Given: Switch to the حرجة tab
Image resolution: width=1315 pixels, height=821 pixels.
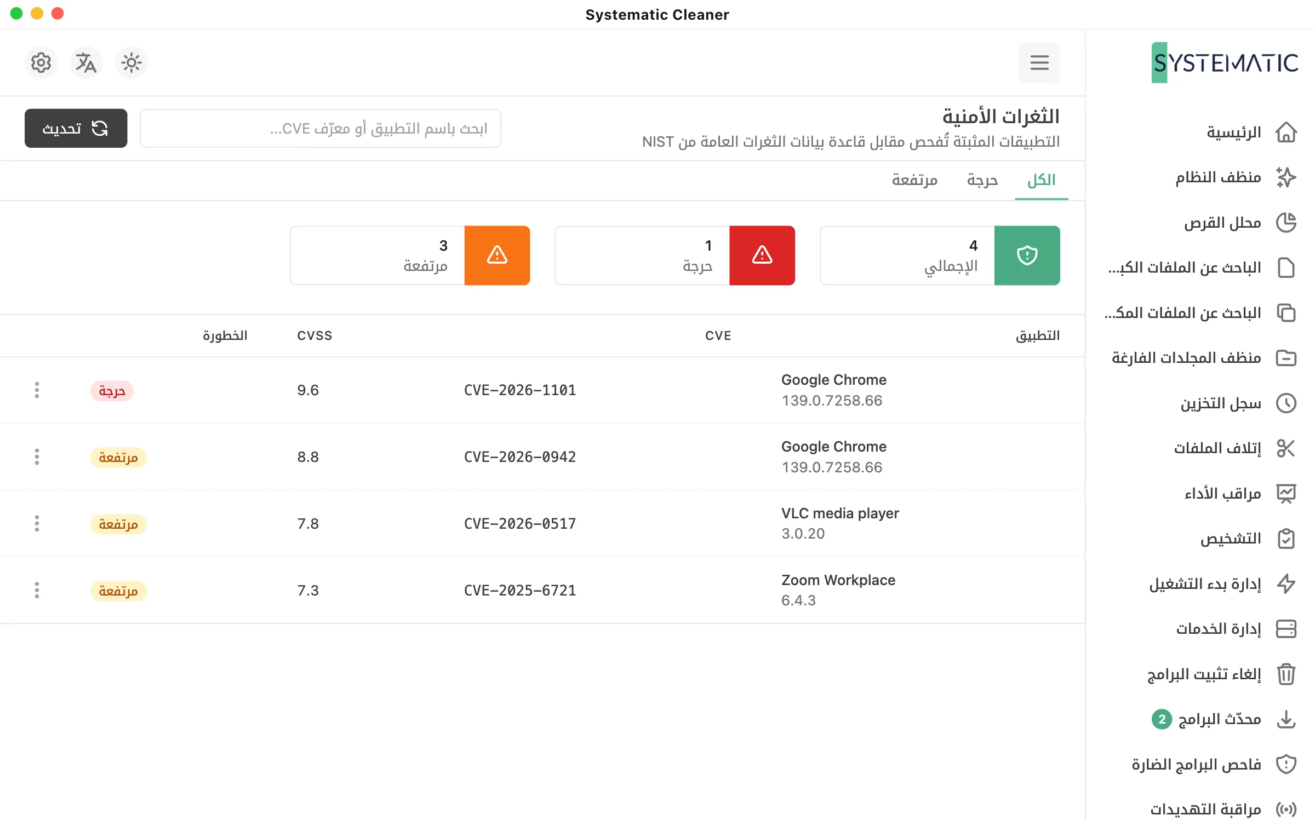Looking at the screenshot, I should click(982, 180).
